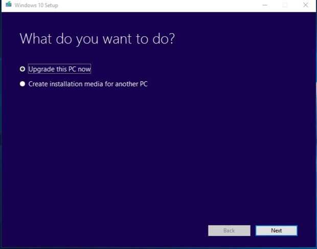
Task: Click the Next button
Action: (277, 231)
